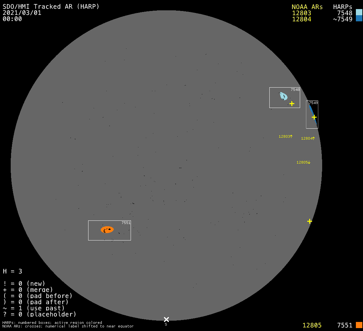This screenshot has width=363, height=331.
Task: Click yellow 12803 in the top-right legend
Action: tap(301, 13)
